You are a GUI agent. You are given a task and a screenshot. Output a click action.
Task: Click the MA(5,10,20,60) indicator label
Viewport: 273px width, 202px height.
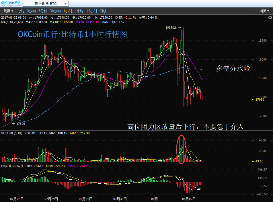click(12, 22)
